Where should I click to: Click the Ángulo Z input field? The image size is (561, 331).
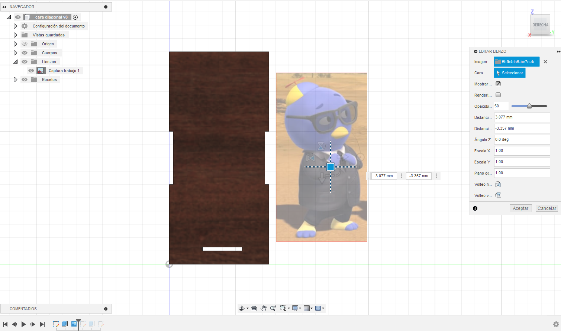522,140
